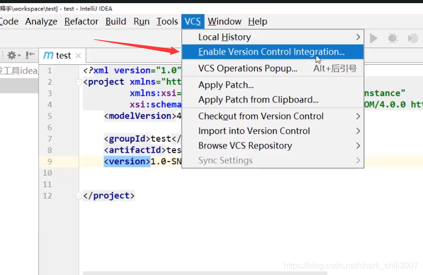Click Apply Patch from Clipboard

(x=258, y=99)
